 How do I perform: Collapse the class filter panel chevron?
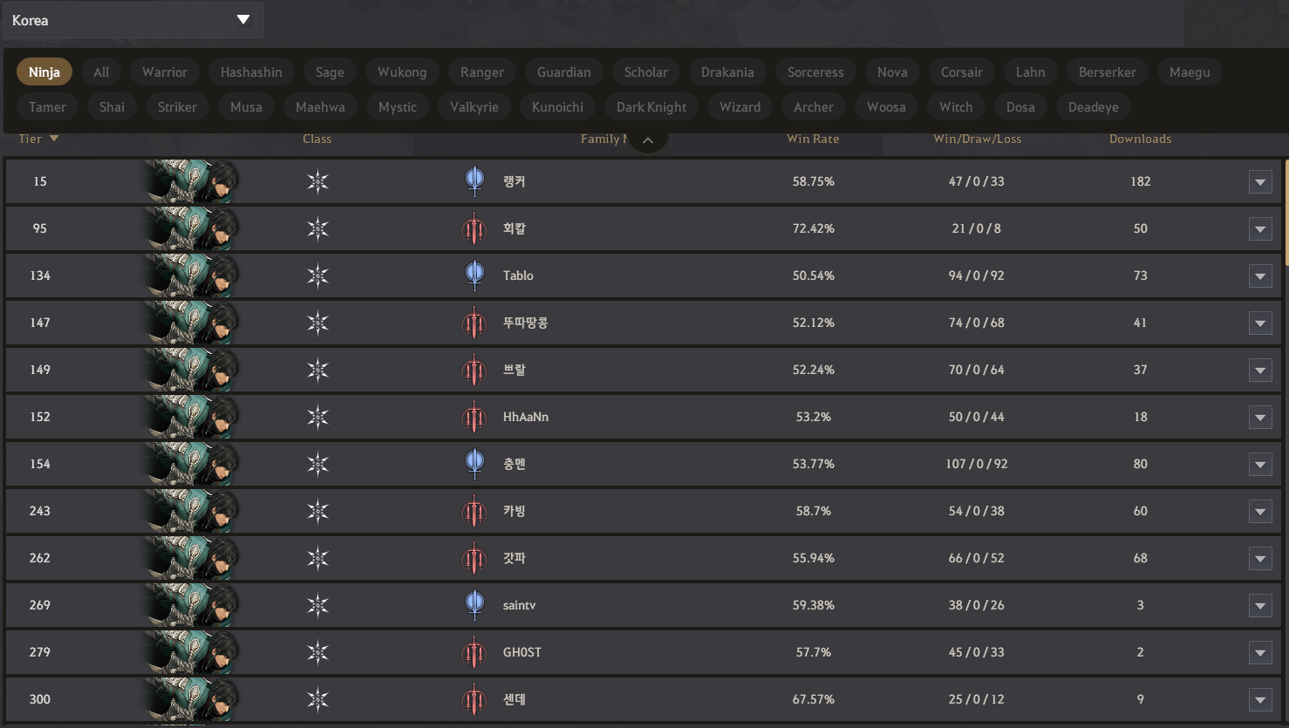click(648, 139)
